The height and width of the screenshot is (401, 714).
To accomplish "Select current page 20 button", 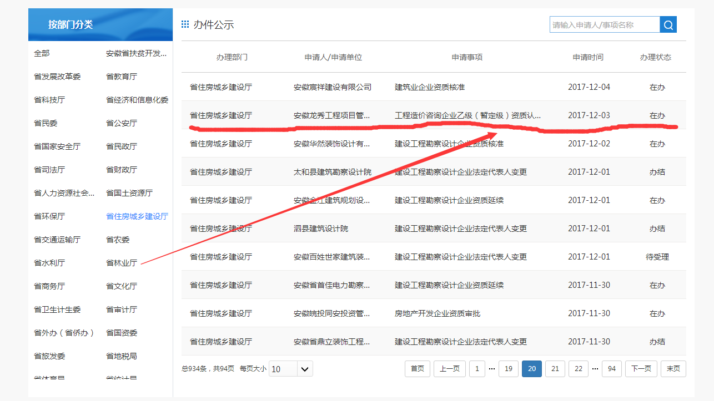I will (x=532, y=369).
